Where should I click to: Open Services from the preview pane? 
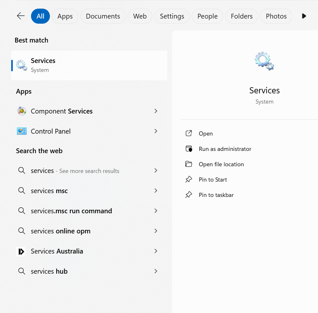pyautogui.click(x=205, y=134)
